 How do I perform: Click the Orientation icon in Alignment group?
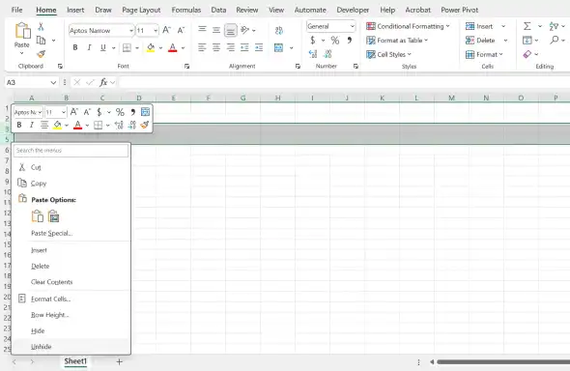pos(245,30)
